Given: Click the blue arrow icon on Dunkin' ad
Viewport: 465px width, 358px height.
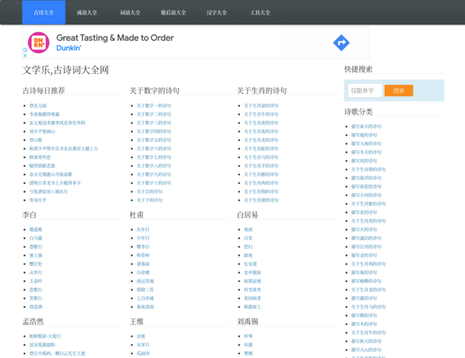Looking at the screenshot, I should (x=341, y=43).
